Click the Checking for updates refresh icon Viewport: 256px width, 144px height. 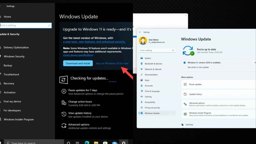[x=63, y=80]
